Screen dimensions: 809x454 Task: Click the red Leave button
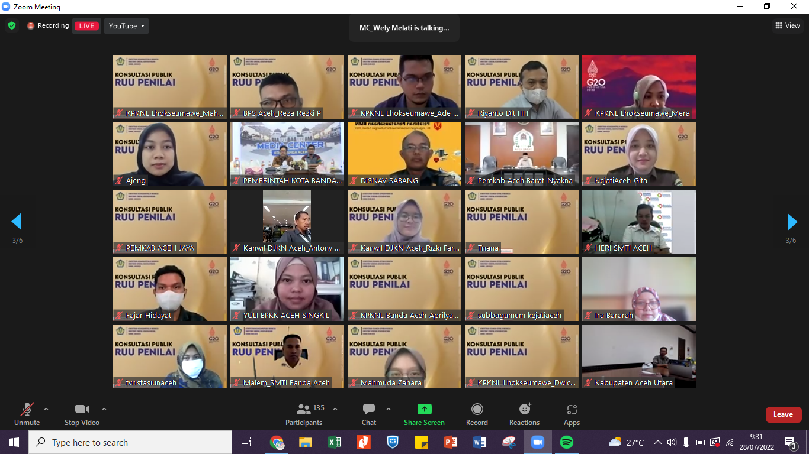click(783, 414)
